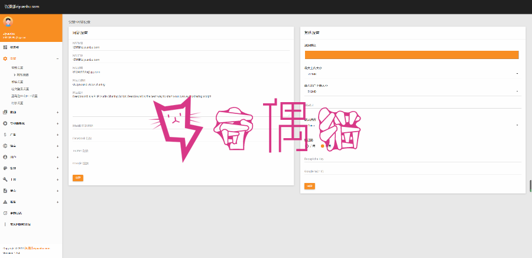Focus the Google link field in left card

tap(181, 164)
